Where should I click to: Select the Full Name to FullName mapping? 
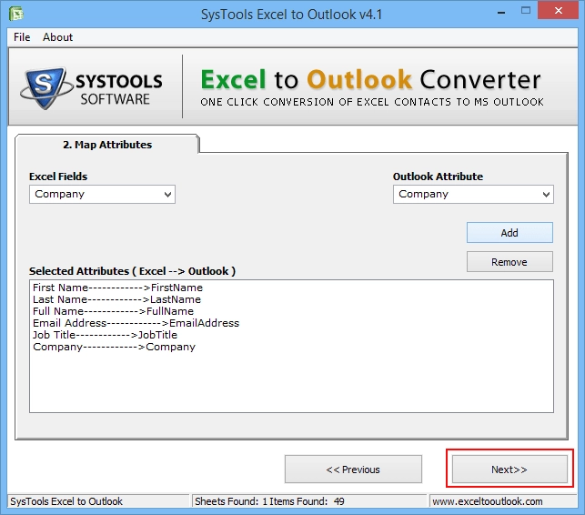coord(113,311)
